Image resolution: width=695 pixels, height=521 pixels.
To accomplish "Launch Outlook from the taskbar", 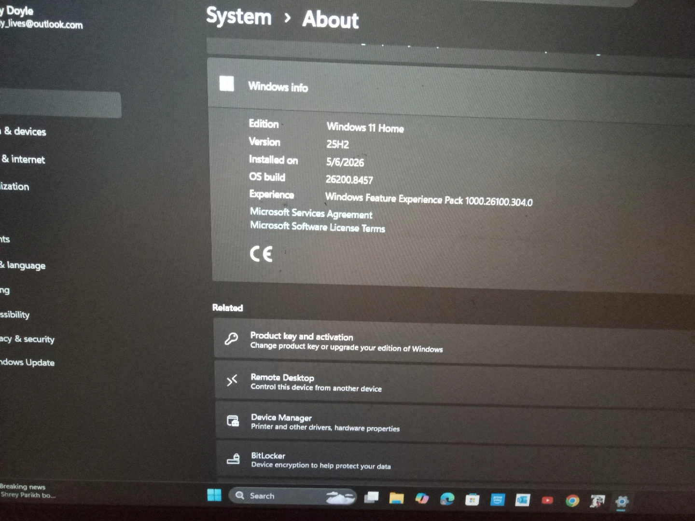I will point(522,500).
